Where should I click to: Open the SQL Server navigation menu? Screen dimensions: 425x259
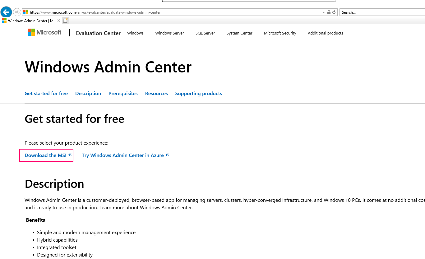(x=205, y=33)
